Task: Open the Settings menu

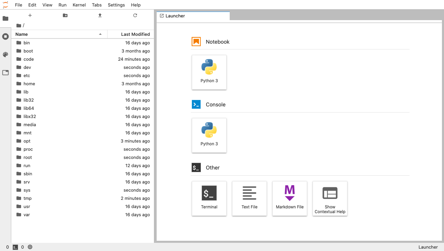Action: [x=116, y=5]
